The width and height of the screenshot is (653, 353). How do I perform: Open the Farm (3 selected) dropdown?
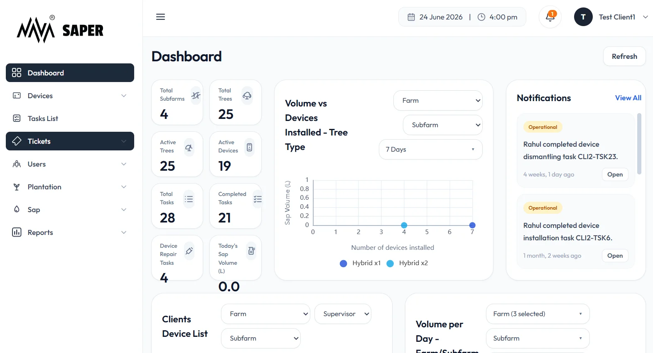538,314
